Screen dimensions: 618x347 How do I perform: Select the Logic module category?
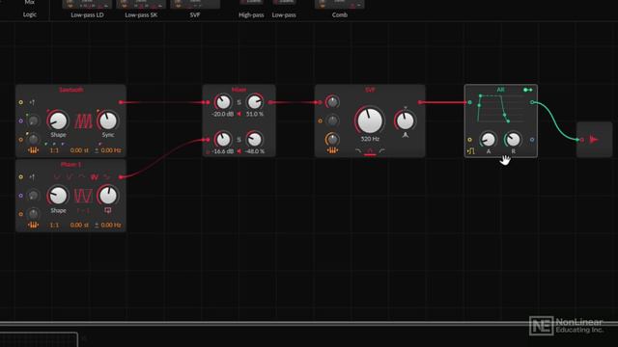(x=30, y=14)
